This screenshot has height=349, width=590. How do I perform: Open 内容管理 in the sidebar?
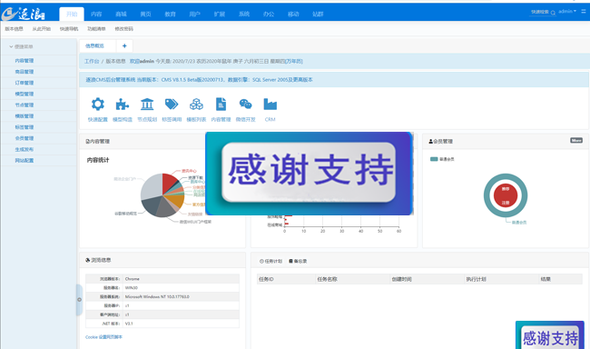click(x=25, y=61)
